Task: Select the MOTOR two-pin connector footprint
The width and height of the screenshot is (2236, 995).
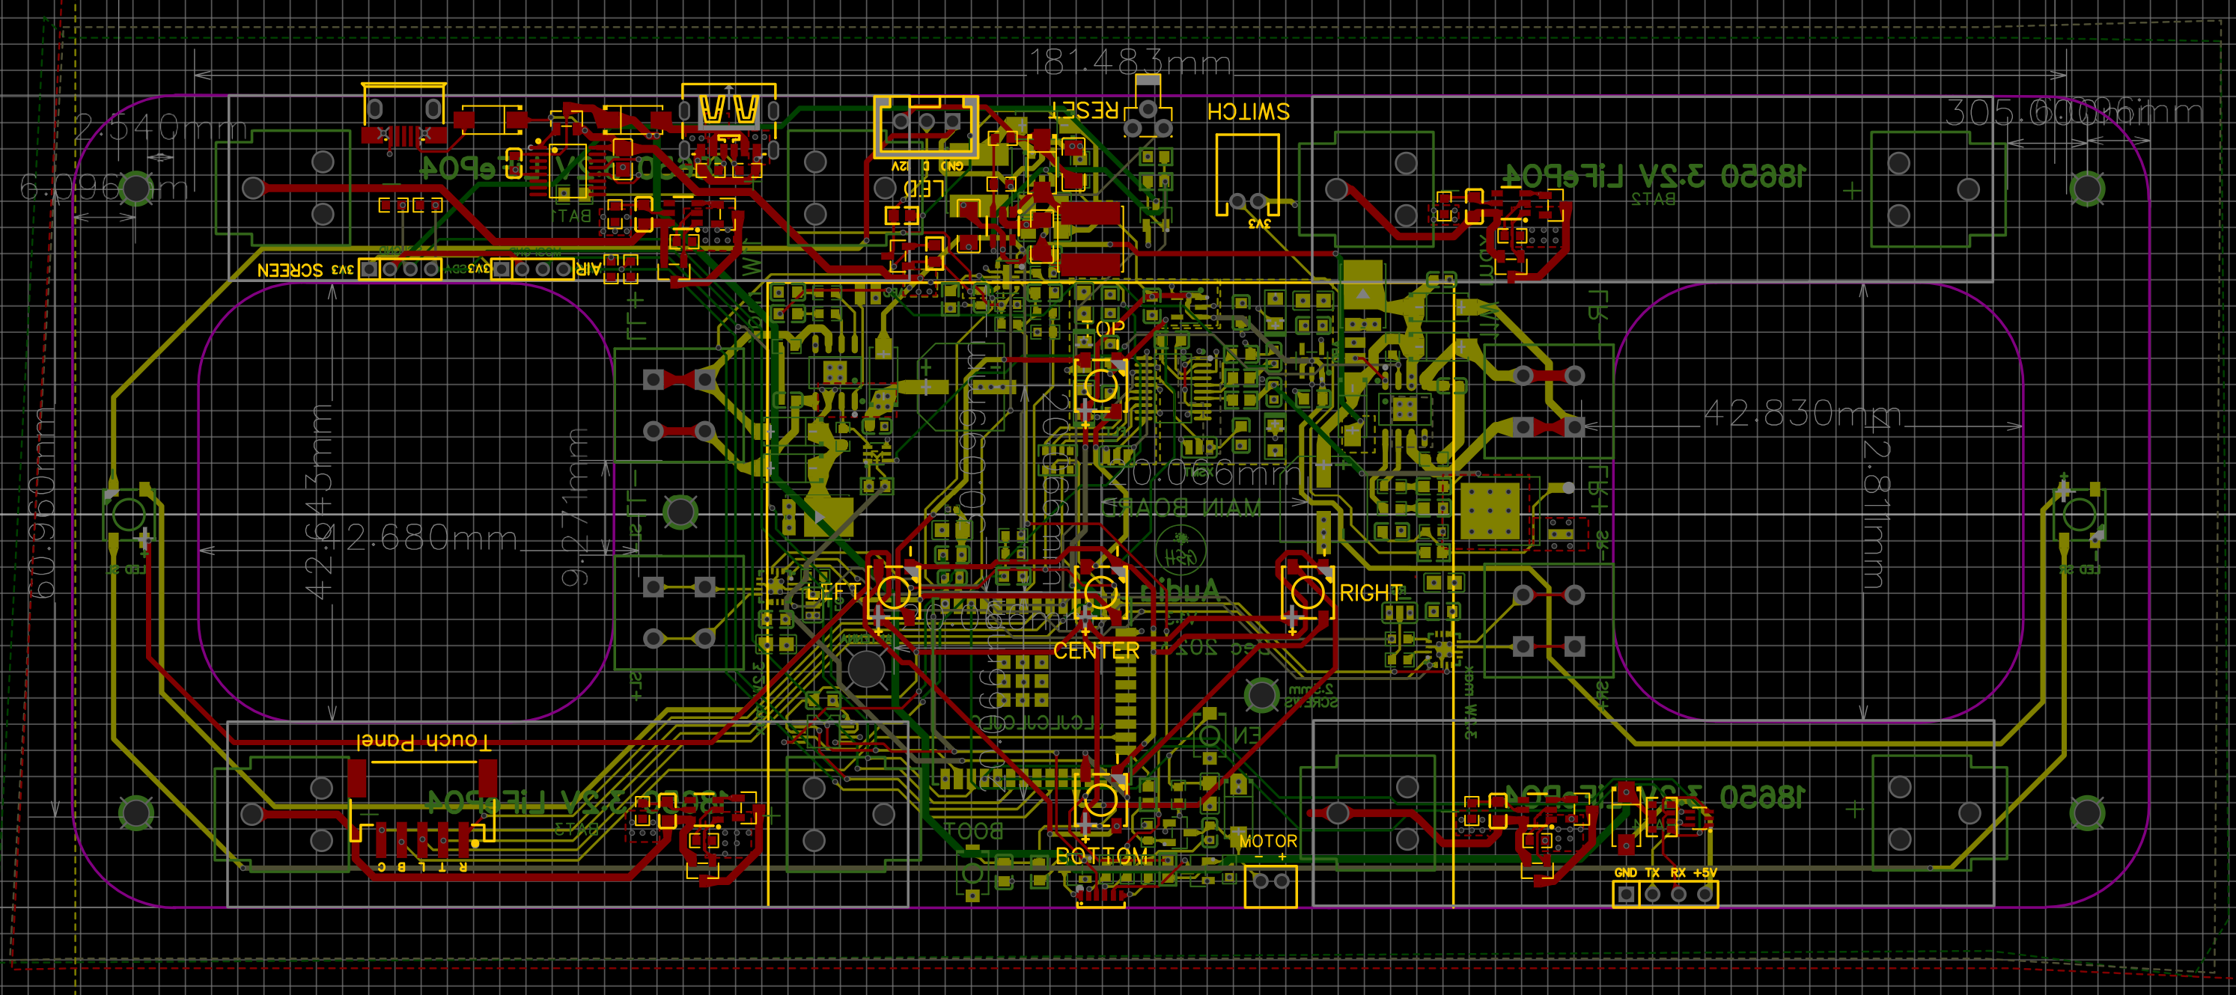Action: point(1271,886)
